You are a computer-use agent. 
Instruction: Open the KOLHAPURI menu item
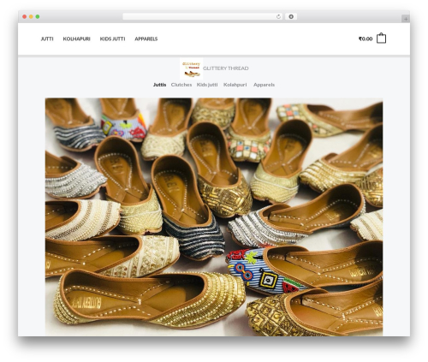[x=76, y=39]
